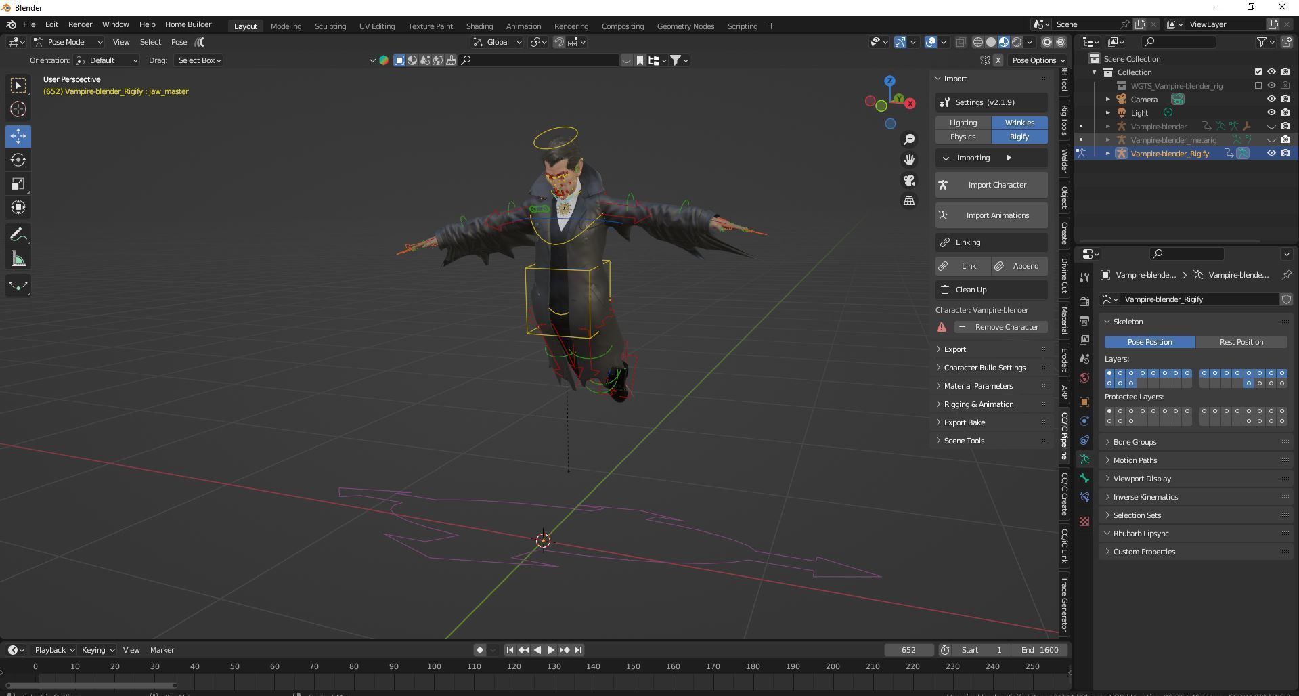Screen dimensions: 1299x696
Task: Click the Link button
Action: click(x=963, y=266)
